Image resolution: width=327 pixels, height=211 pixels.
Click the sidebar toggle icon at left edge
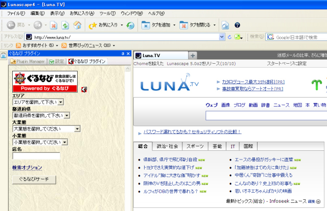coord(4,56)
